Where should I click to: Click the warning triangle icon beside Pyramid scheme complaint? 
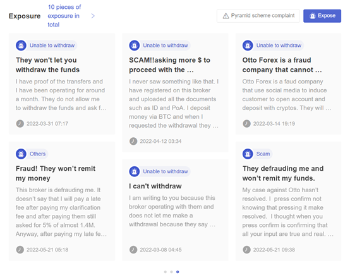tap(226, 16)
